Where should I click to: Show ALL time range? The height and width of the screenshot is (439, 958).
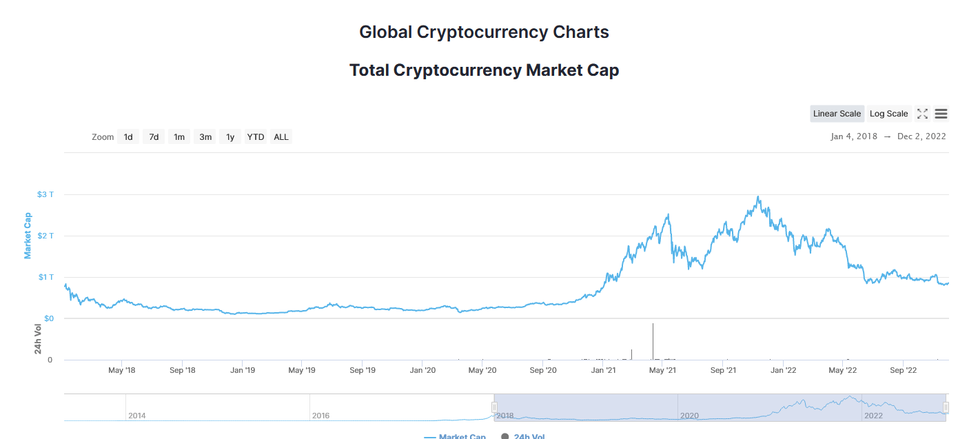pyautogui.click(x=281, y=137)
